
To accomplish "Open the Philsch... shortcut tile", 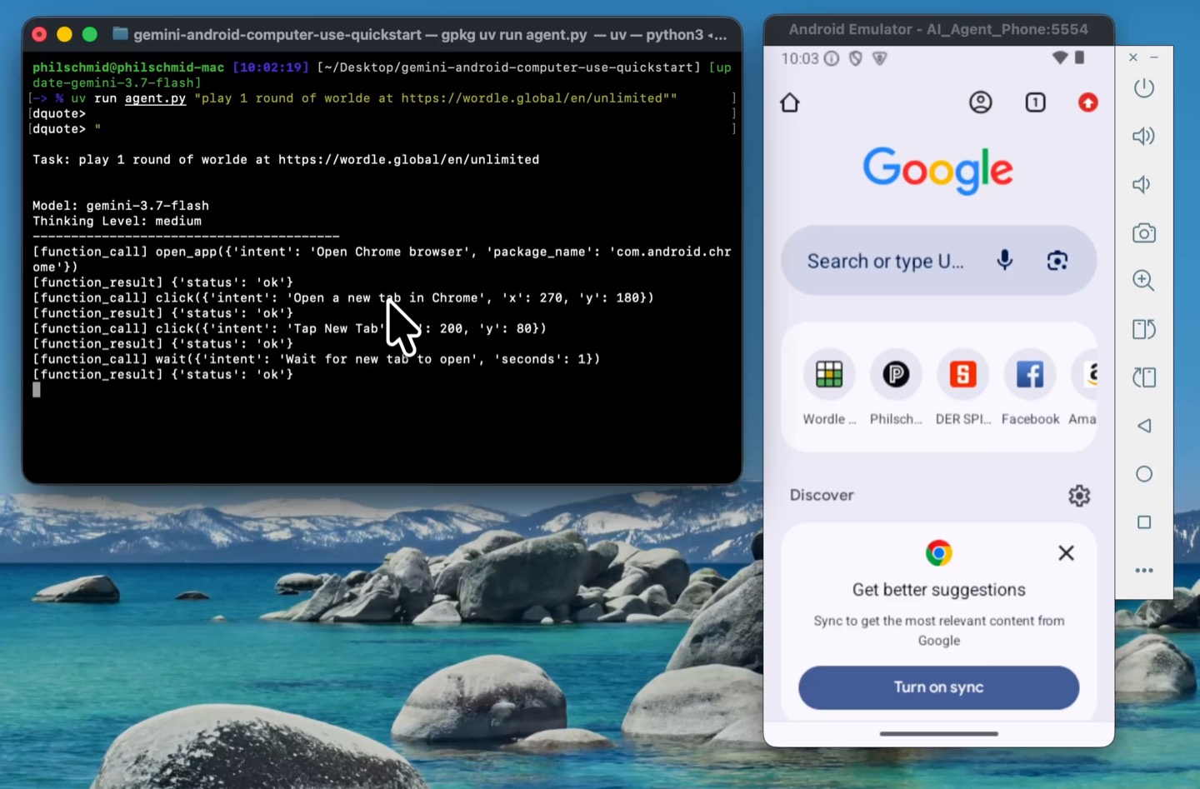I will pos(896,387).
